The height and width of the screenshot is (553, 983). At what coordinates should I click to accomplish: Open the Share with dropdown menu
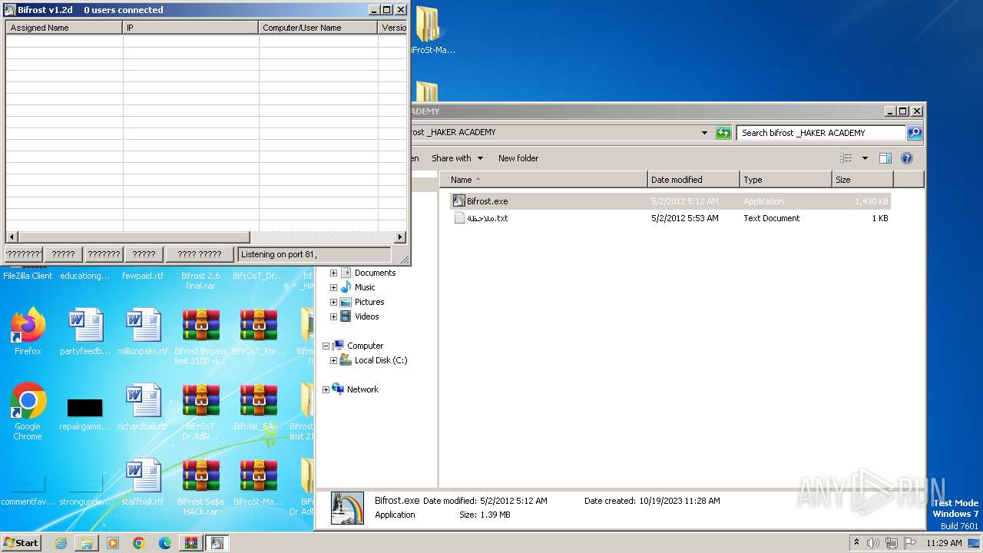point(457,158)
